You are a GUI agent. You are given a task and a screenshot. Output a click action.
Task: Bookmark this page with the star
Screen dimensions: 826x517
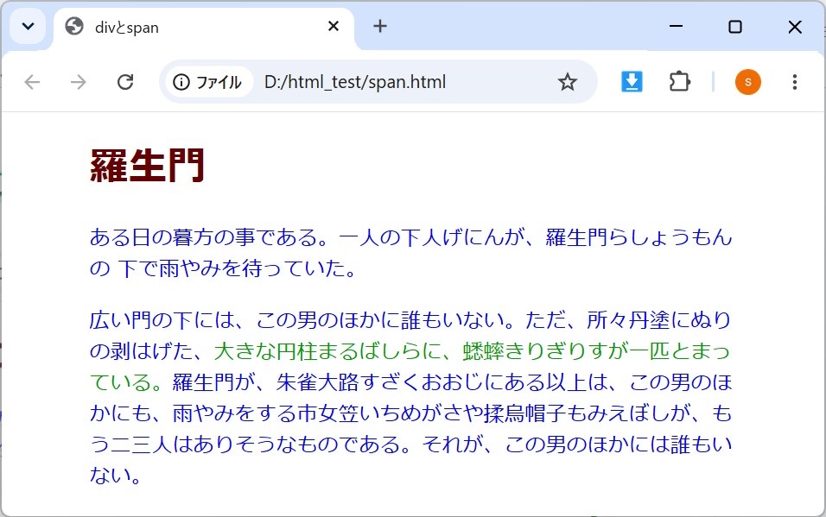[x=568, y=82]
